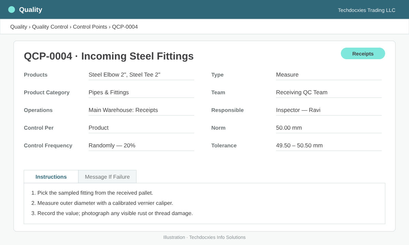The width and height of the screenshot is (409, 245).
Task: Open the Control Per field
Action: tap(141, 128)
